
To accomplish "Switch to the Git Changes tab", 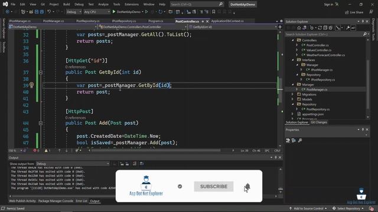I will [319, 122].
